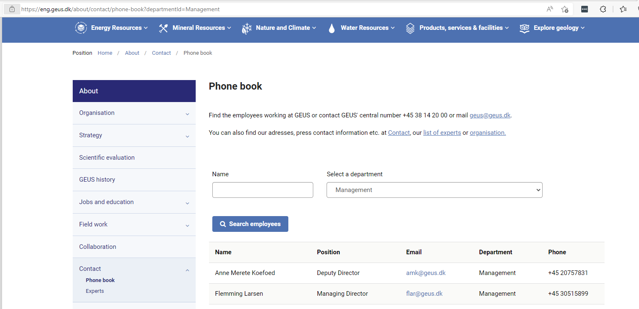Go to Contact breadcrumb link
Image resolution: width=639 pixels, height=309 pixels.
161,53
